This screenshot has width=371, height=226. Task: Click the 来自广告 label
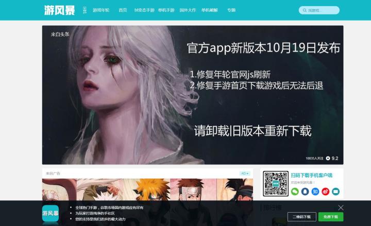(53, 173)
